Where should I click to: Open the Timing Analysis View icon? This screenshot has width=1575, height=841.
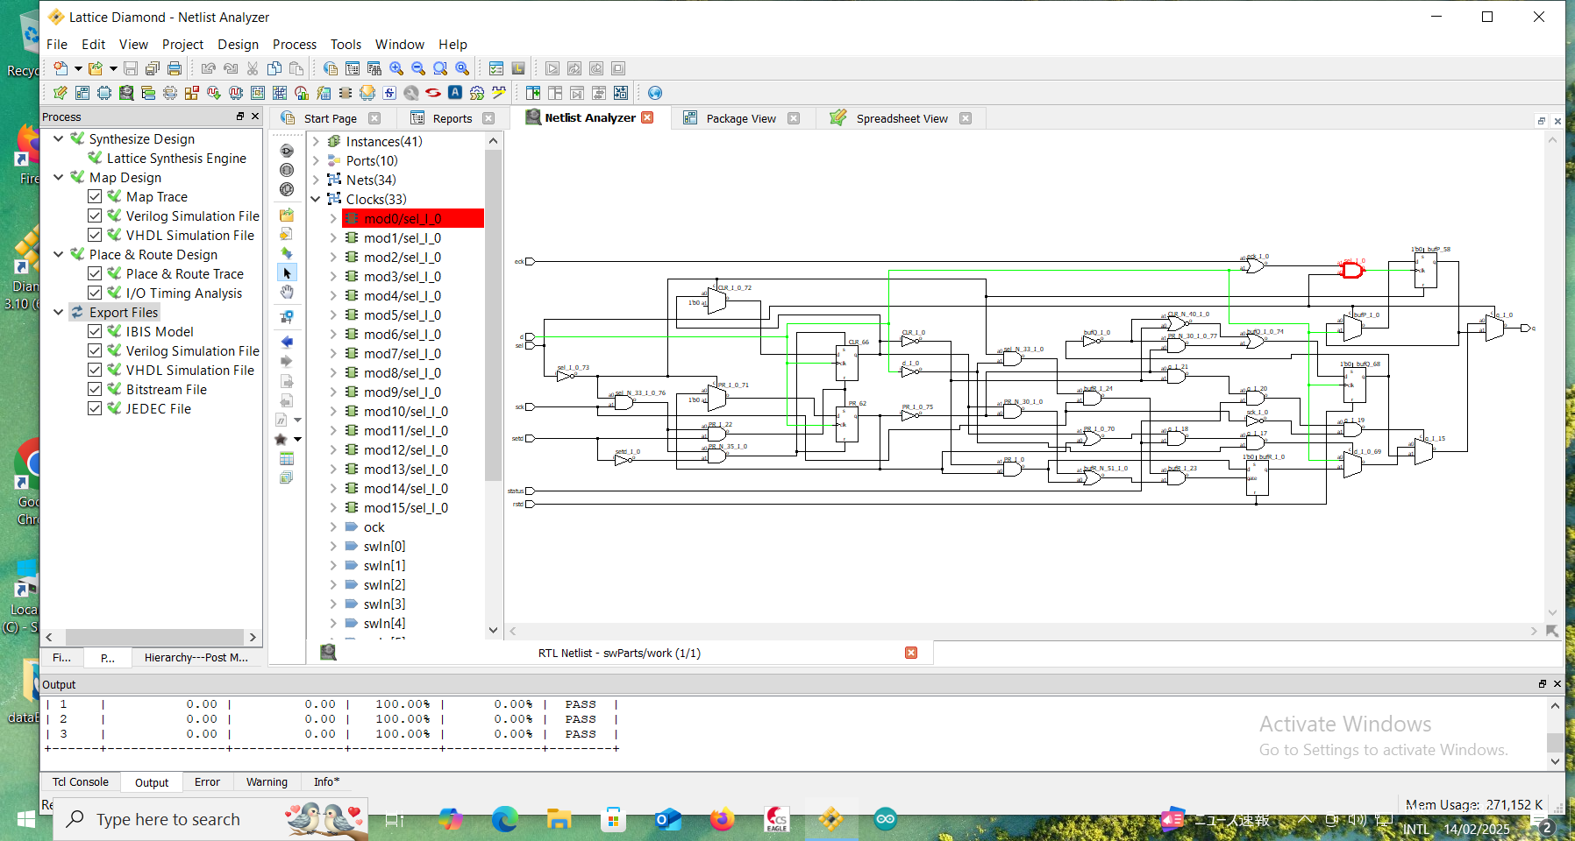click(x=302, y=93)
